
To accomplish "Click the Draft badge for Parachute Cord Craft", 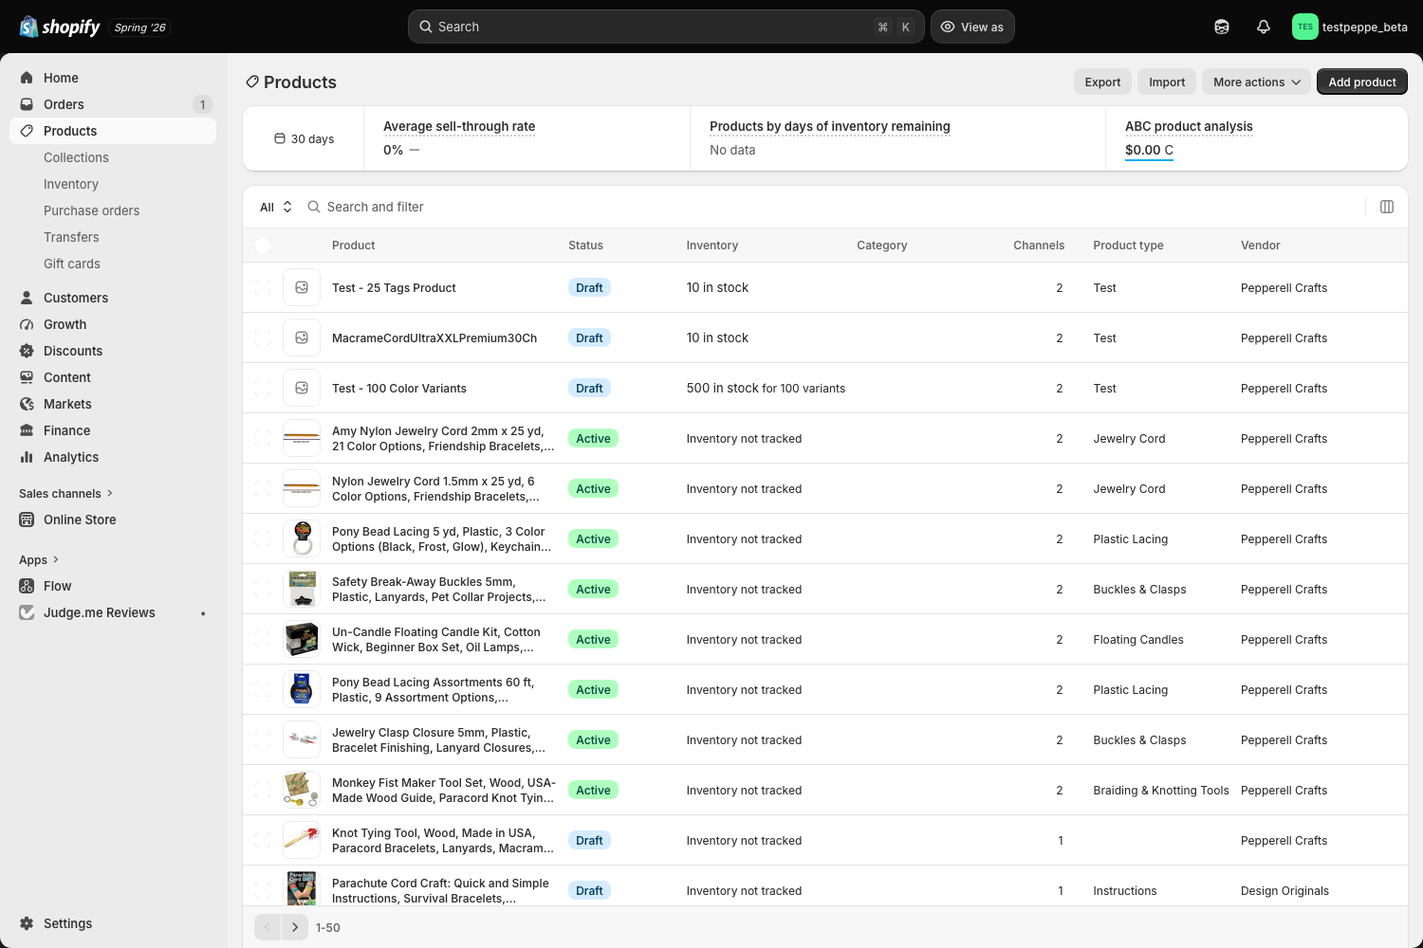I will point(589,890).
